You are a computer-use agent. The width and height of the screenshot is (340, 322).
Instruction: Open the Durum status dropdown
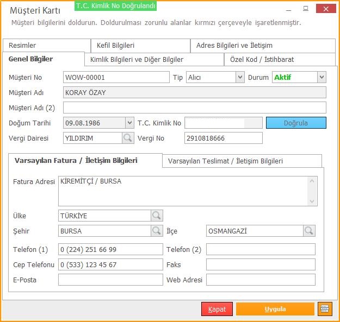(x=322, y=77)
